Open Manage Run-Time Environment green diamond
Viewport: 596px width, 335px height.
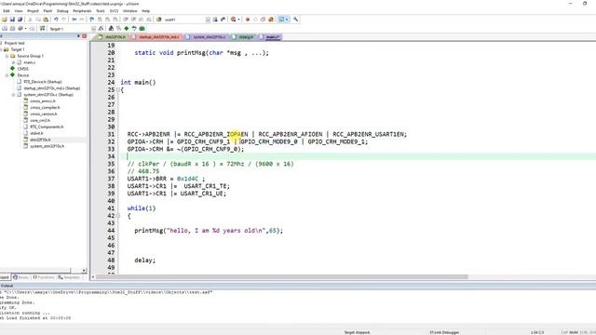(x=127, y=29)
